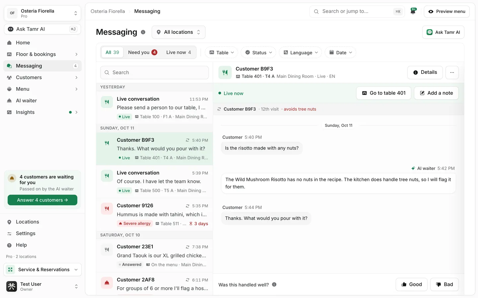Switch to the Live now tab

179,52
